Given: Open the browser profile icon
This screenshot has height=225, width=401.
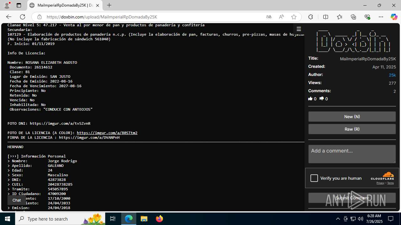Looking at the screenshot, I should pyautogui.click(x=7, y=5).
